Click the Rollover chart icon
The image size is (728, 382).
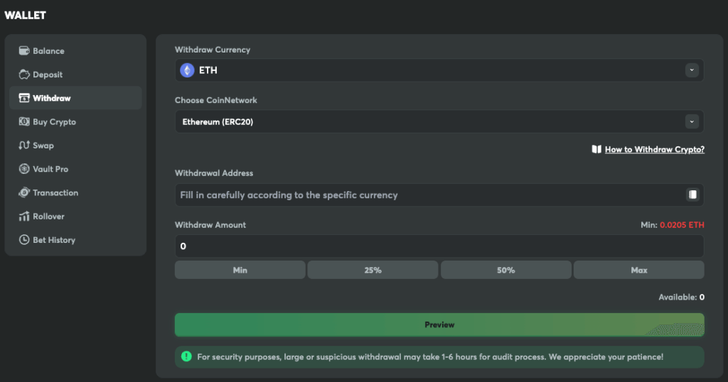[24, 217]
